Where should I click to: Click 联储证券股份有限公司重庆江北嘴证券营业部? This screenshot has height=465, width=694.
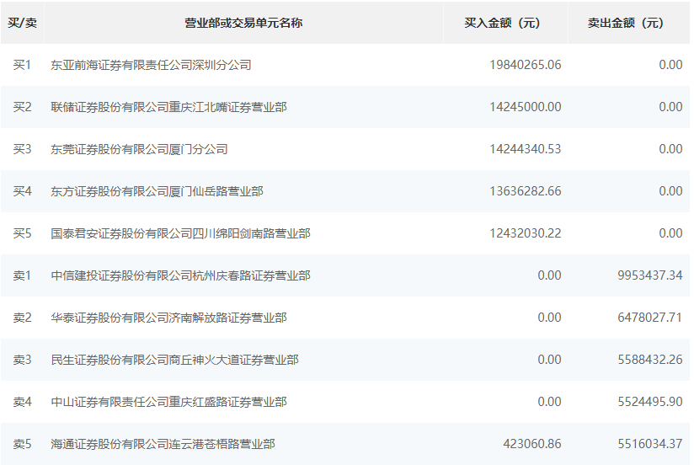pyautogui.click(x=168, y=107)
